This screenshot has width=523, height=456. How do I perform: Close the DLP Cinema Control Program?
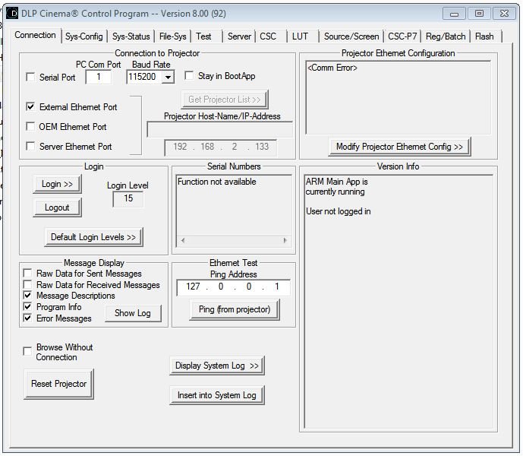(x=504, y=14)
